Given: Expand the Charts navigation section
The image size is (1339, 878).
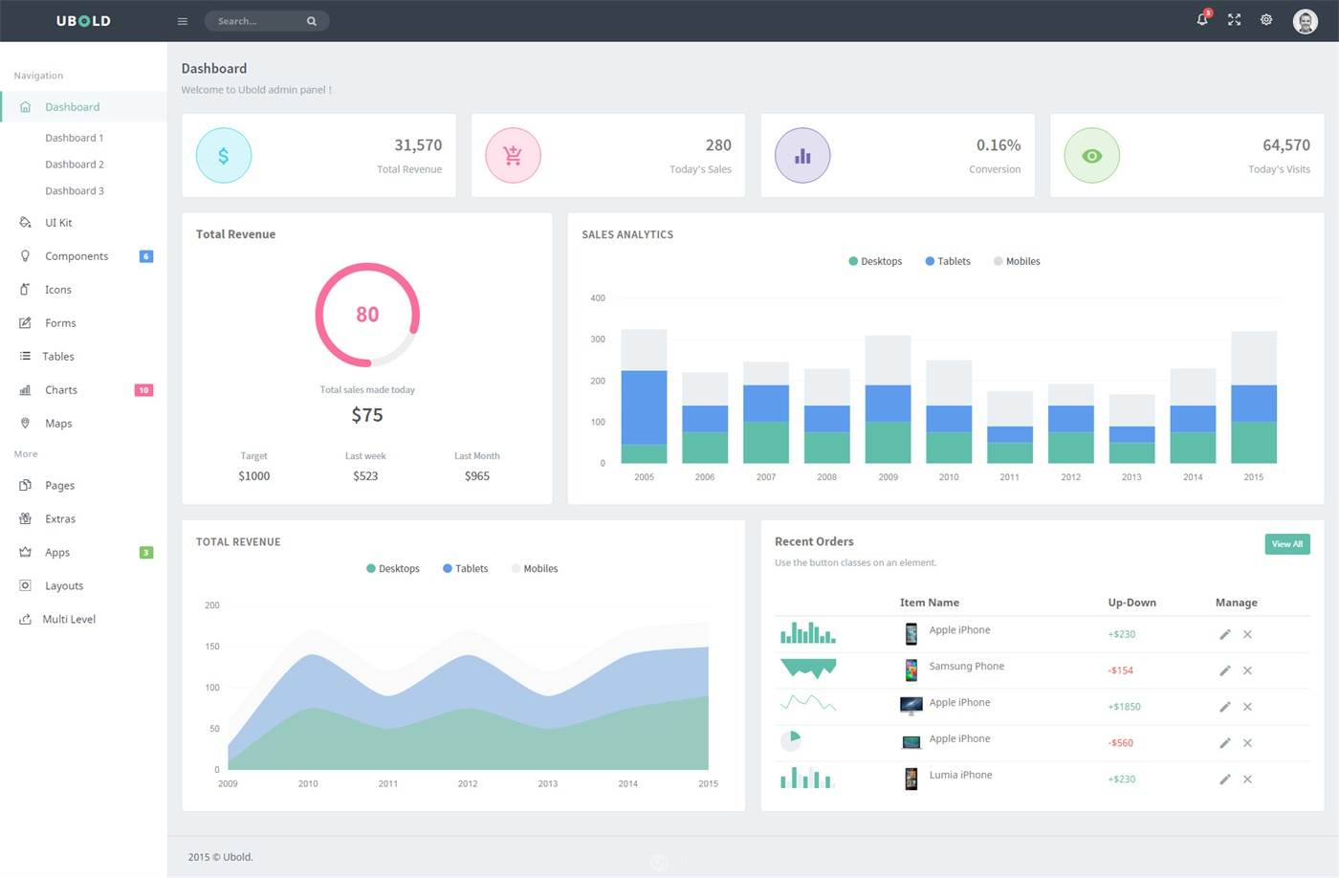Looking at the screenshot, I should 61,390.
